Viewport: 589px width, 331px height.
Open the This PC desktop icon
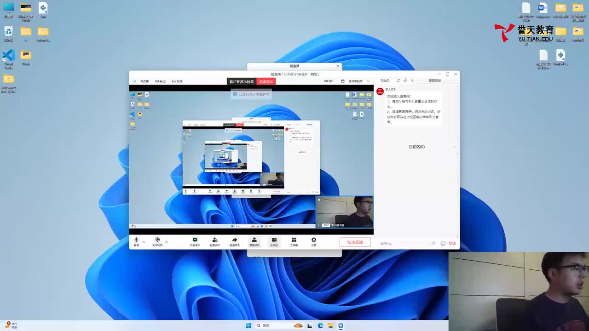[8, 10]
